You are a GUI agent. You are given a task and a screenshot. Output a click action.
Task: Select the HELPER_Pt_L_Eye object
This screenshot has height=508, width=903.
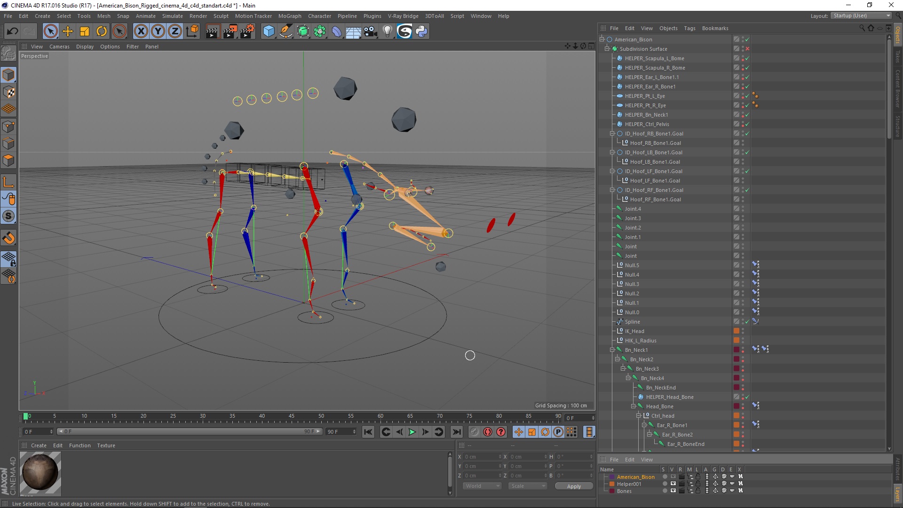tap(645, 96)
